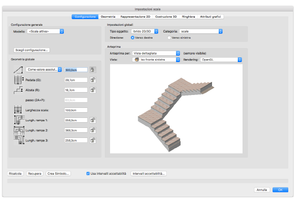This screenshot has width=294, height=200.
Task: Click the Ricalcola button
Action: [15, 174]
